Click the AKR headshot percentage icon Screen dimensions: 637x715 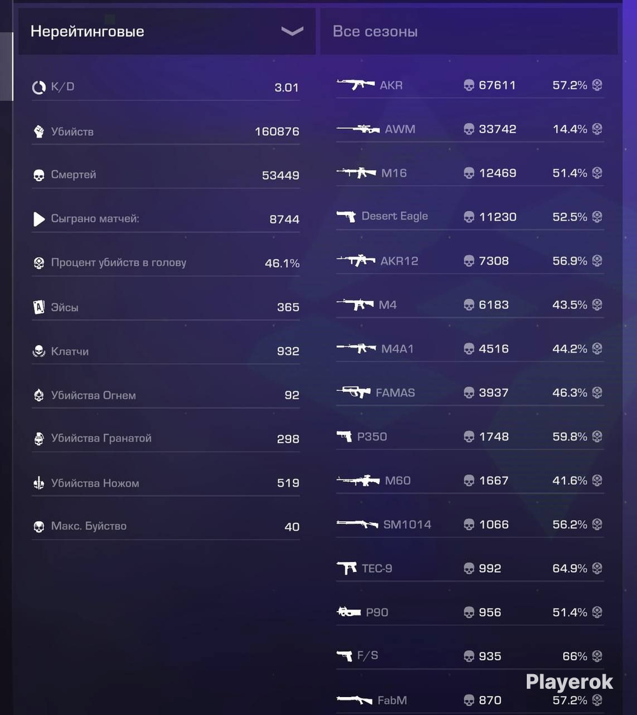597,85
